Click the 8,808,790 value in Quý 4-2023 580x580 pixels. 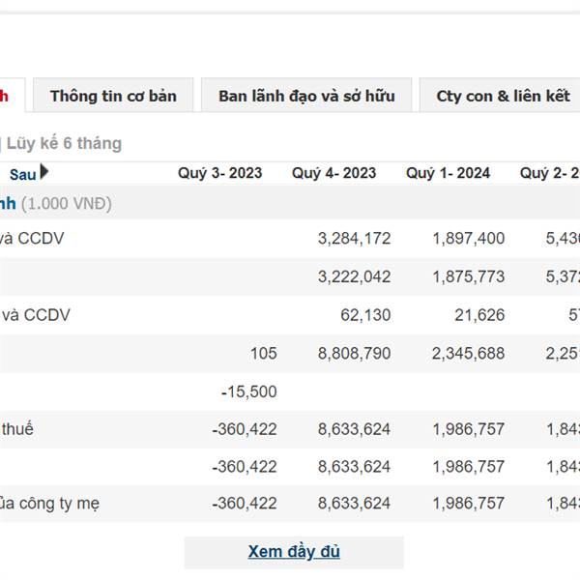(354, 353)
